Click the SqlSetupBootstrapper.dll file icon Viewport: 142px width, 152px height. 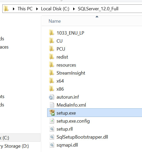(52, 137)
